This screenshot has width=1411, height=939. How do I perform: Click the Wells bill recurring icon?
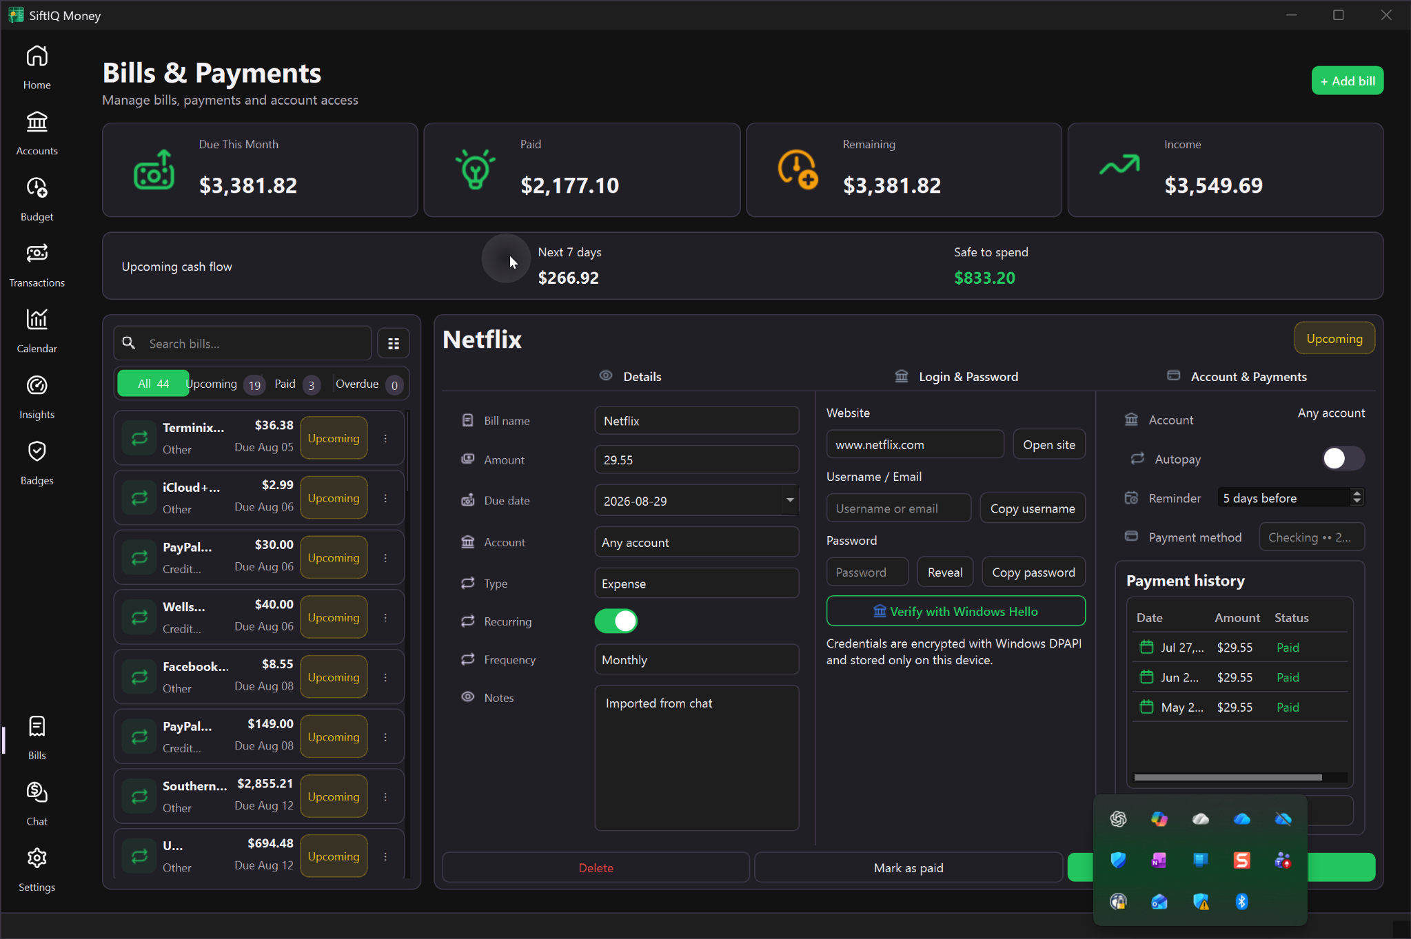tap(139, 617)
